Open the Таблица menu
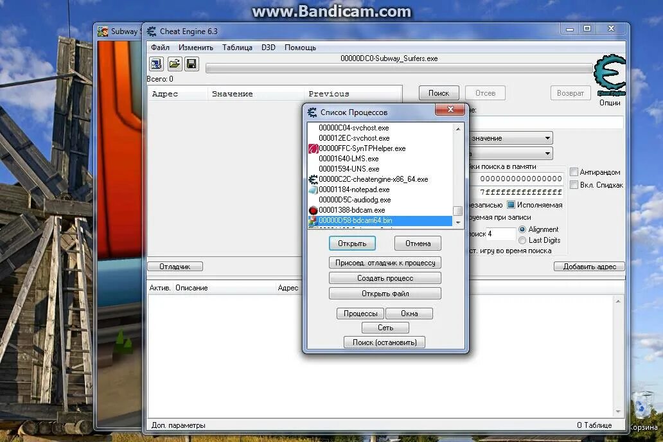The width and height of the screenshot is (663, 442). (x=237, y=48)
